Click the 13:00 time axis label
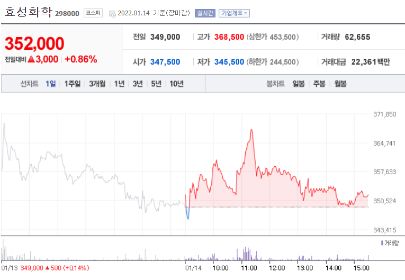Screen dimensions: 405x280 [x=305, y=268]
